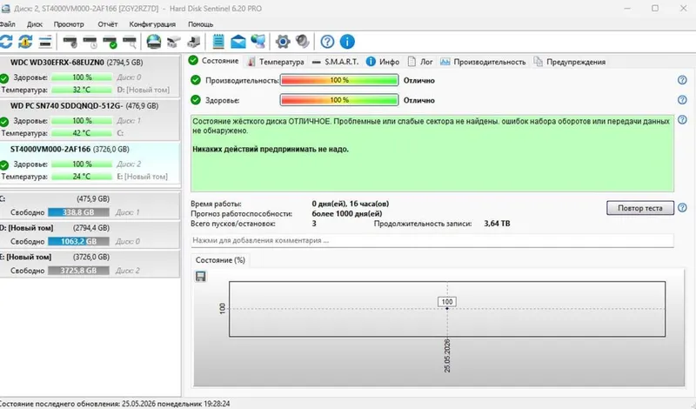The image size is (696, 409).
Task: Switch to the Предупреждения tab
Action: click(570, 62)
